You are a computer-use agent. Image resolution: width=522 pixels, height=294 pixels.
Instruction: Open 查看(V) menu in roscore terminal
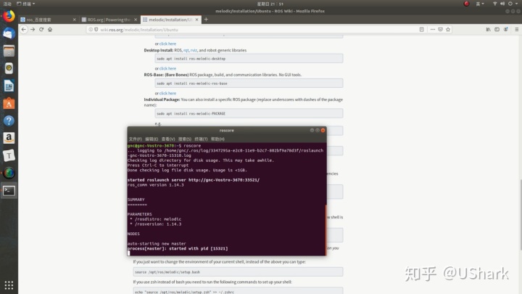[x=168, y=139]
